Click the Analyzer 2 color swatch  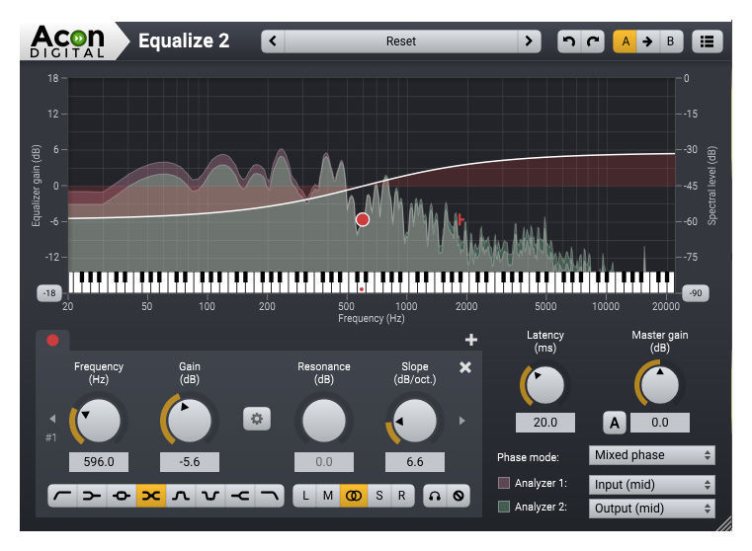[504, 507]
